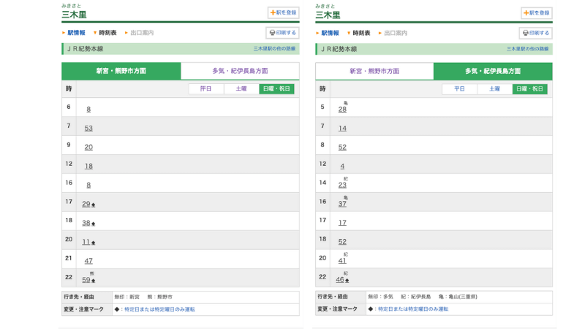This screenshot has height=329, width=585.
Task: Select 新宮・熊野市方面 tab in right panel
Action: tap(374, 71)
